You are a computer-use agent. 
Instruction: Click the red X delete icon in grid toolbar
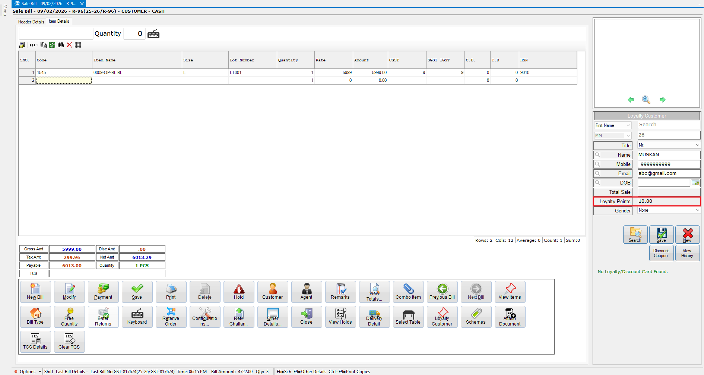pyautogui.click(x=69, y=45)
